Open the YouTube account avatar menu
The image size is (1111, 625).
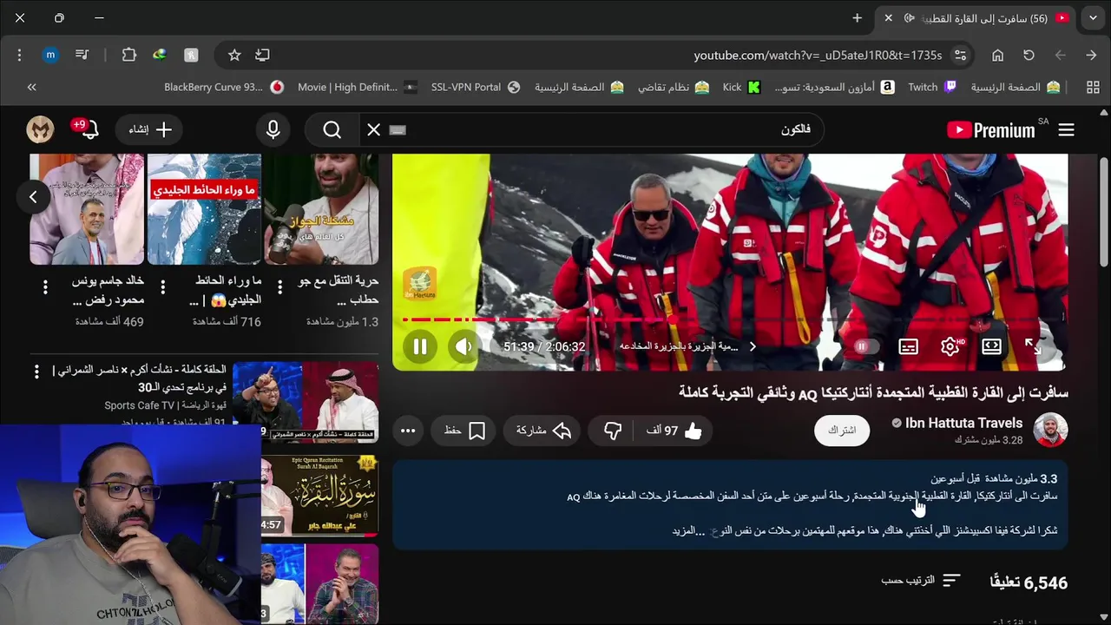coord(40,130)
